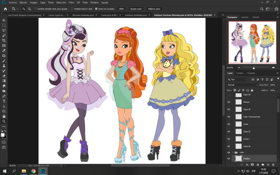Switch to the Carácter panel tab
This screenshot has width=280, height=175.
pyautogui.click(x=245, y=17)
